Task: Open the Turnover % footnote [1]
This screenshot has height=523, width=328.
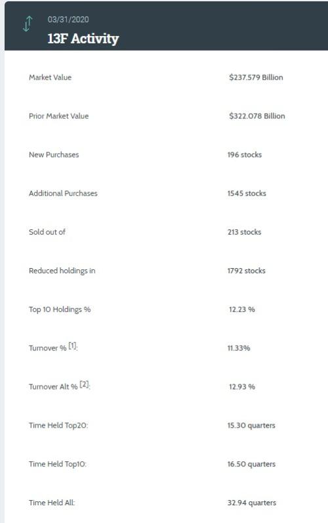Action: 73,346
